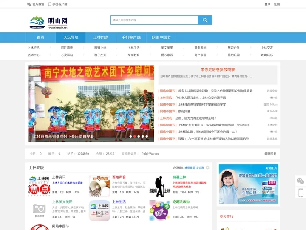
Task: Click the magnifier search button
Action: (205, 20)
